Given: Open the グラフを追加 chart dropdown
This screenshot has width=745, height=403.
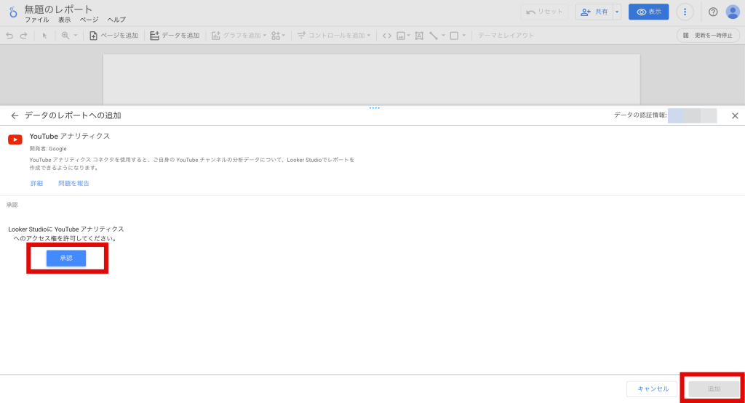Looking at the screenshot, I should 239,36.
